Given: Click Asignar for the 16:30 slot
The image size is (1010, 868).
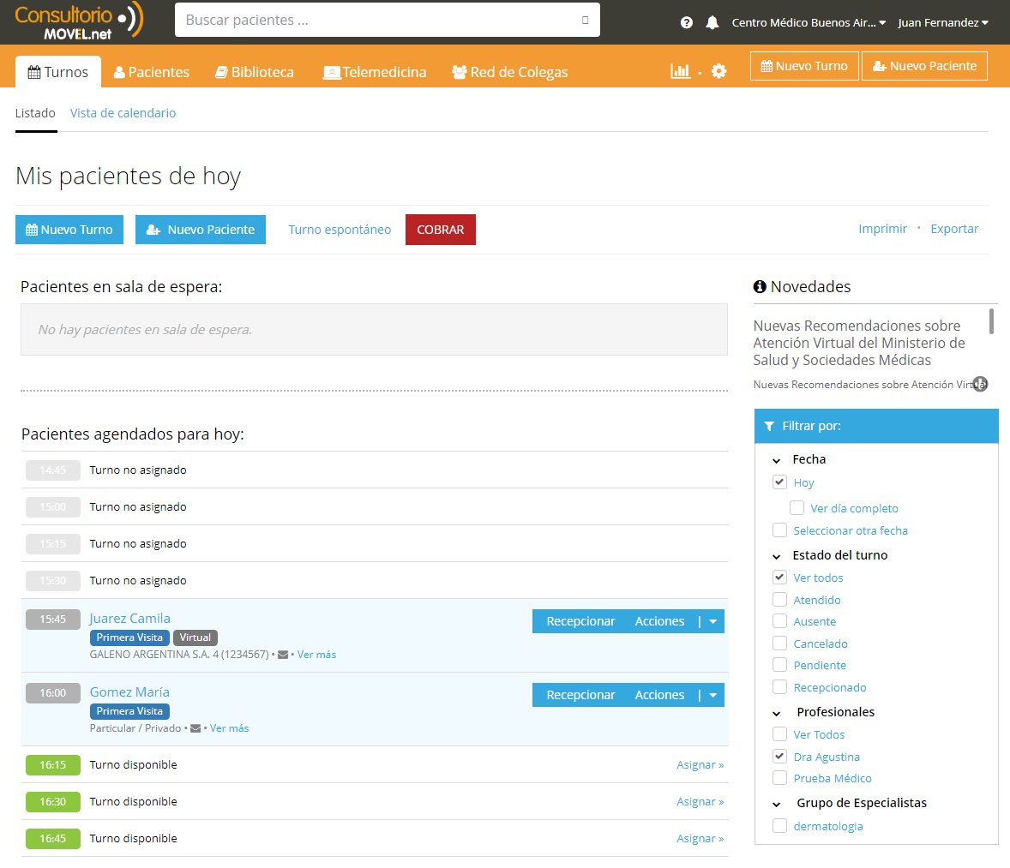Looking at the screenshot, I should [x=700, y=802].
